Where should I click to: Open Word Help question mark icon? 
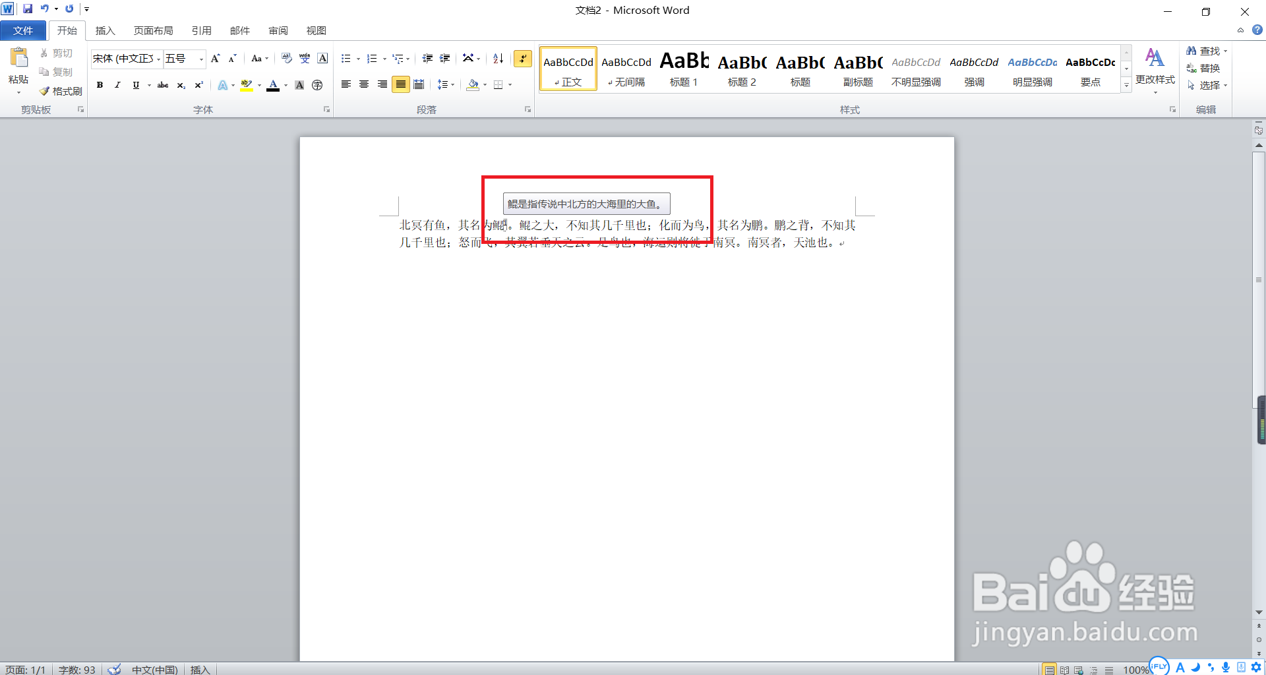coord(1257,30)
